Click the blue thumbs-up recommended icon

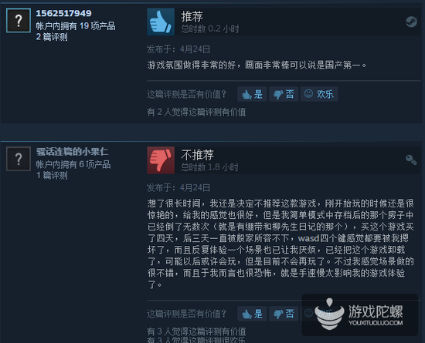point(161,22)
